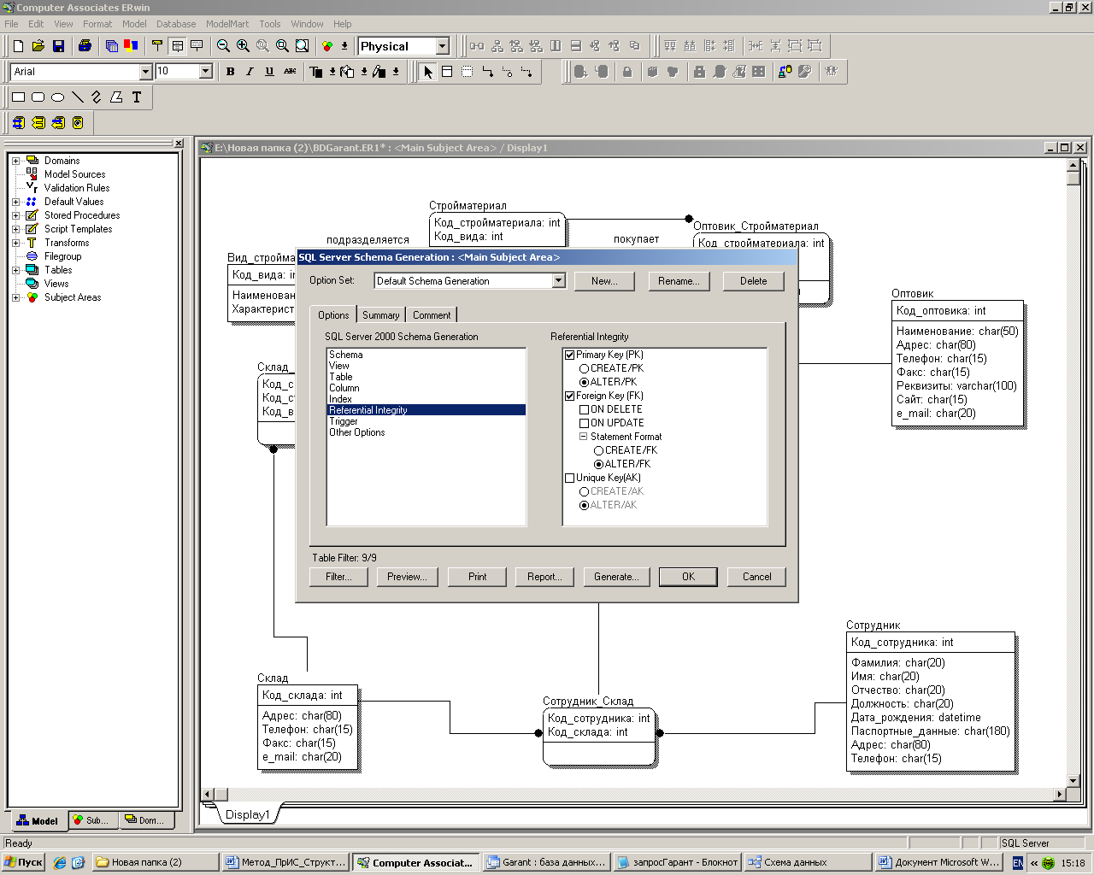Viewport: 1094px width, 875px height.
Task: Click the Zoom Out magnifier icon
Action: pyautogui.click(x=223, y=46)
